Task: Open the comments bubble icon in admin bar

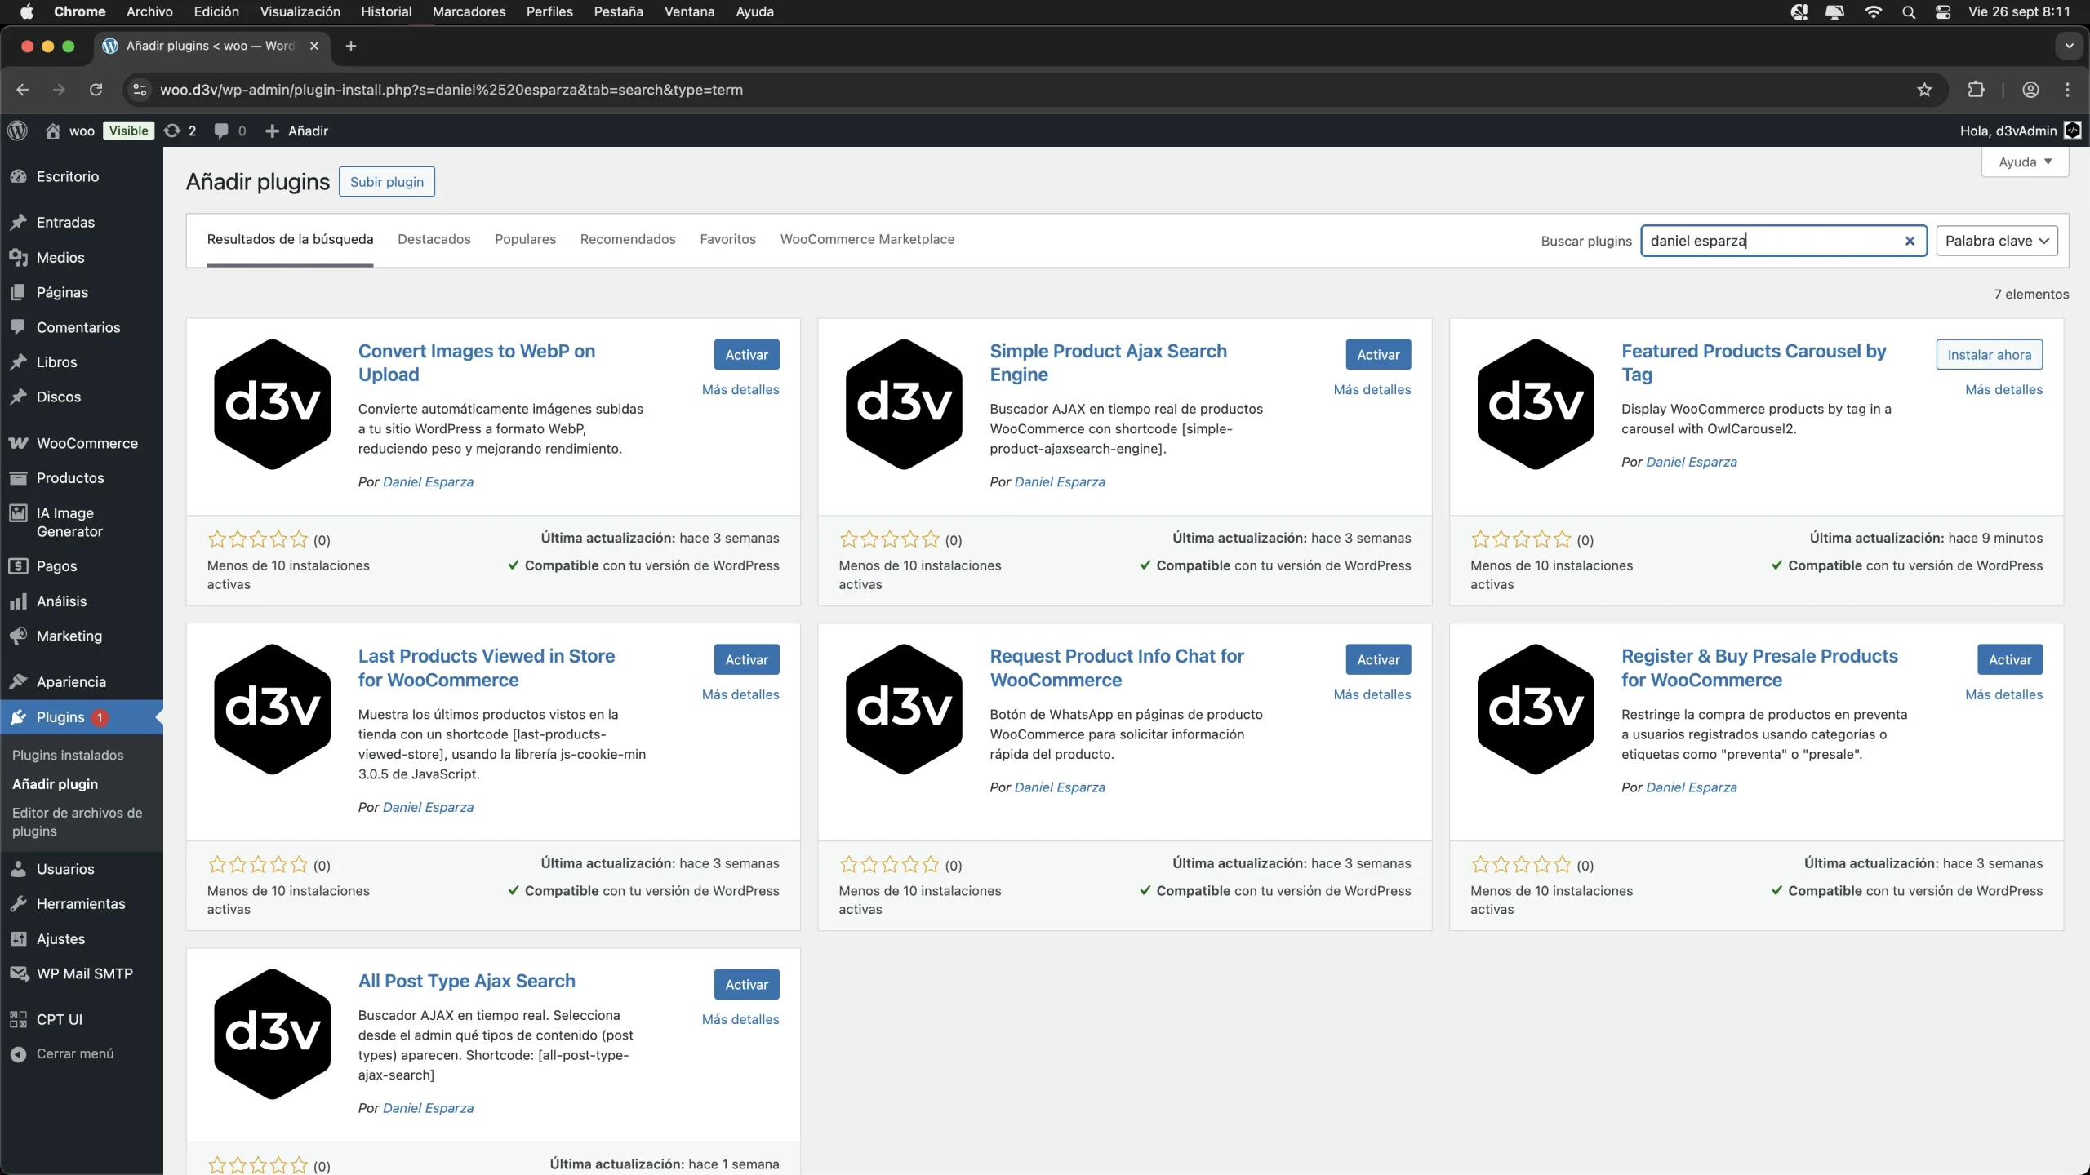Action: pos(220,131)
